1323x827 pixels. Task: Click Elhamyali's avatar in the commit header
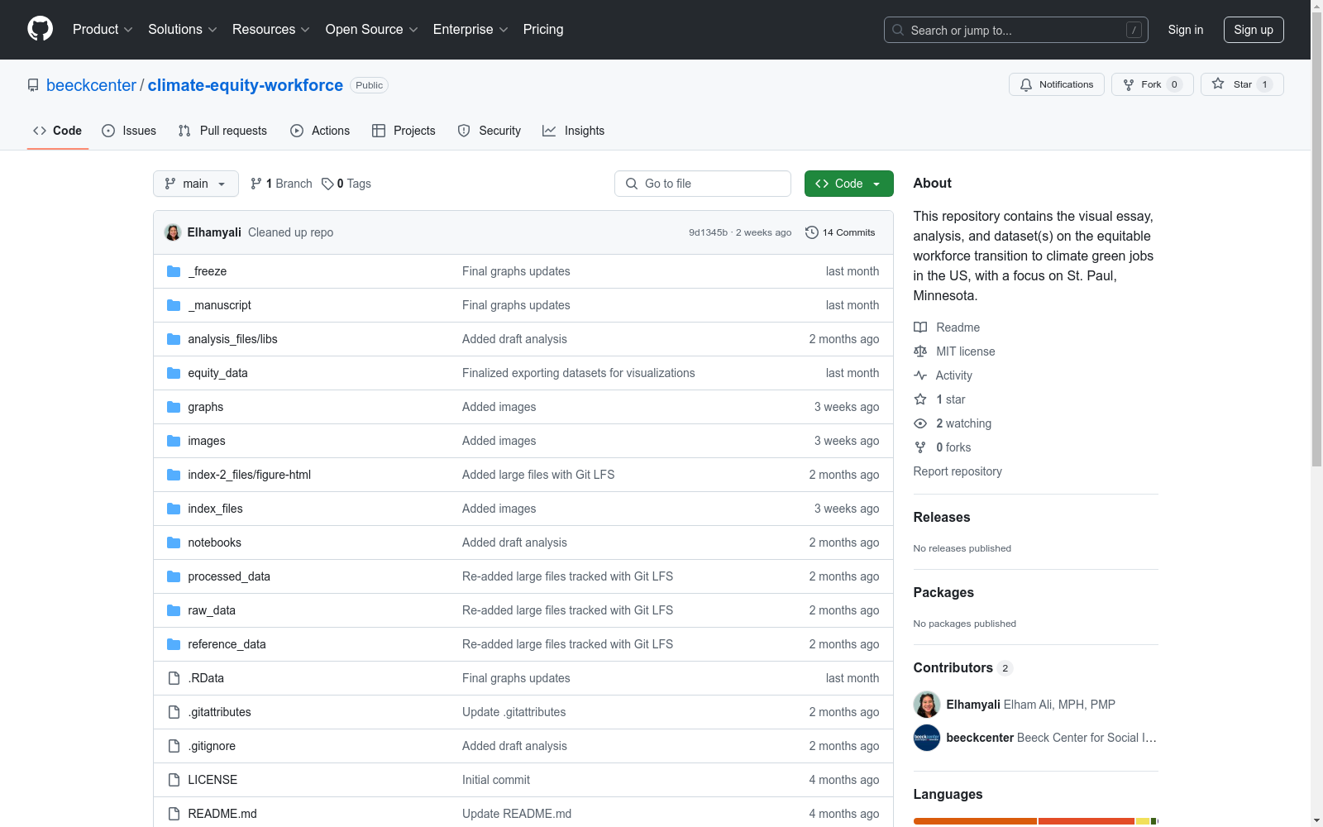tap(173, 232)
